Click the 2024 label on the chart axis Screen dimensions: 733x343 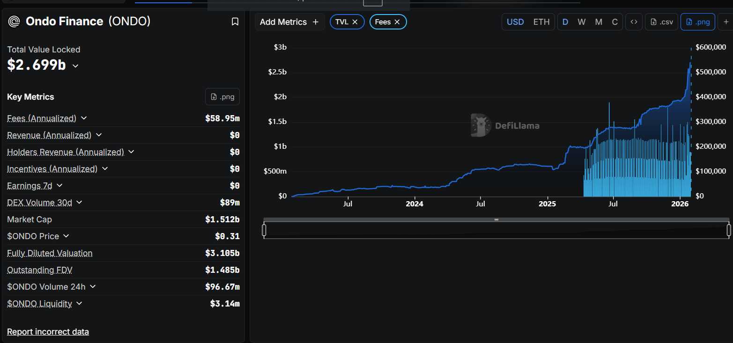point(414,204)
